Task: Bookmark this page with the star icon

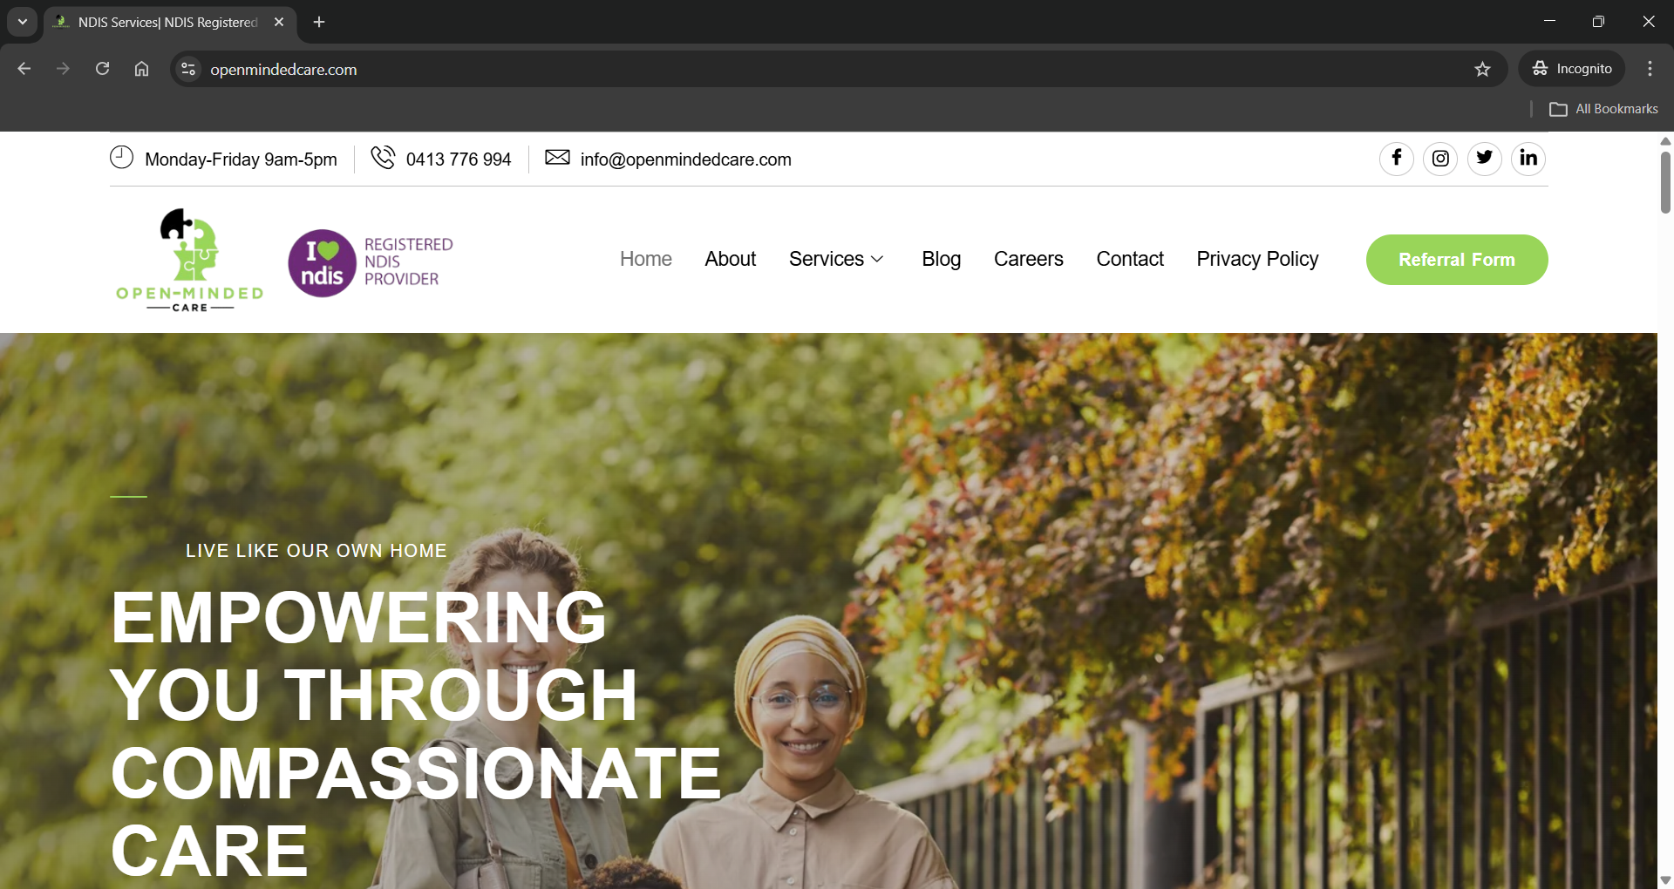Action: coord(1482,69)
